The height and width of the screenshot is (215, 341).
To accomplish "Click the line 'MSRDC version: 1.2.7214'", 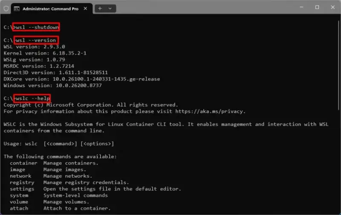I will 39,66.
